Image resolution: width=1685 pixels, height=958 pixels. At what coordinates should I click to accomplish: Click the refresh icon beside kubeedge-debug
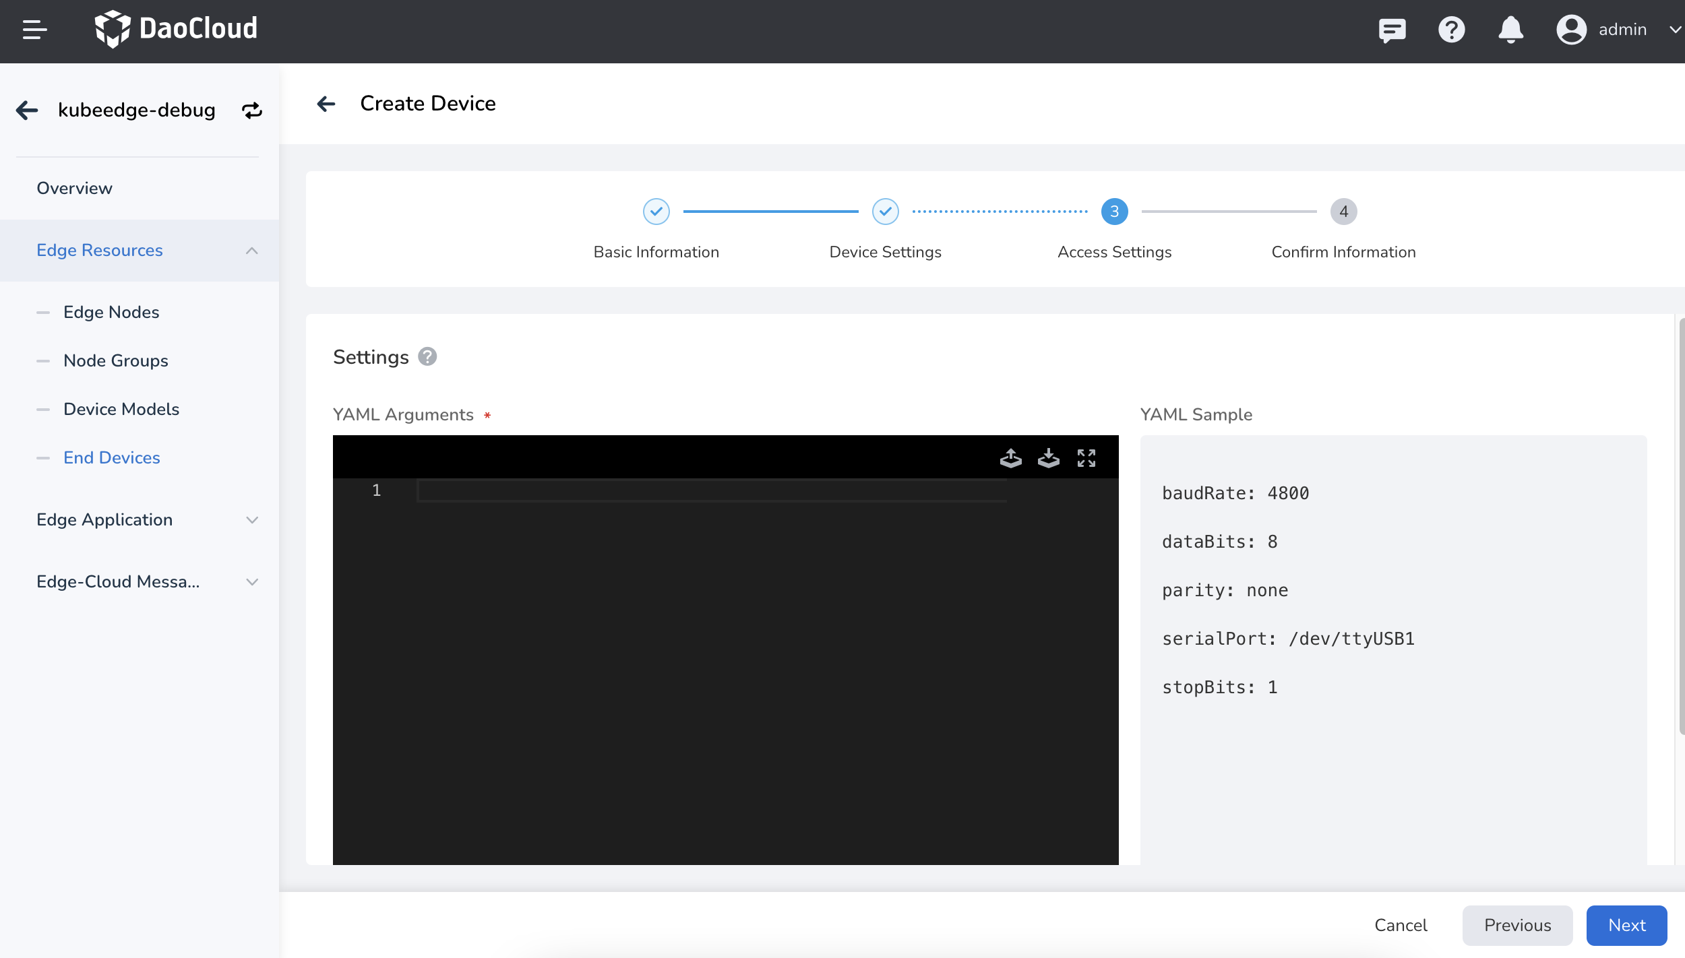[250, 110]
